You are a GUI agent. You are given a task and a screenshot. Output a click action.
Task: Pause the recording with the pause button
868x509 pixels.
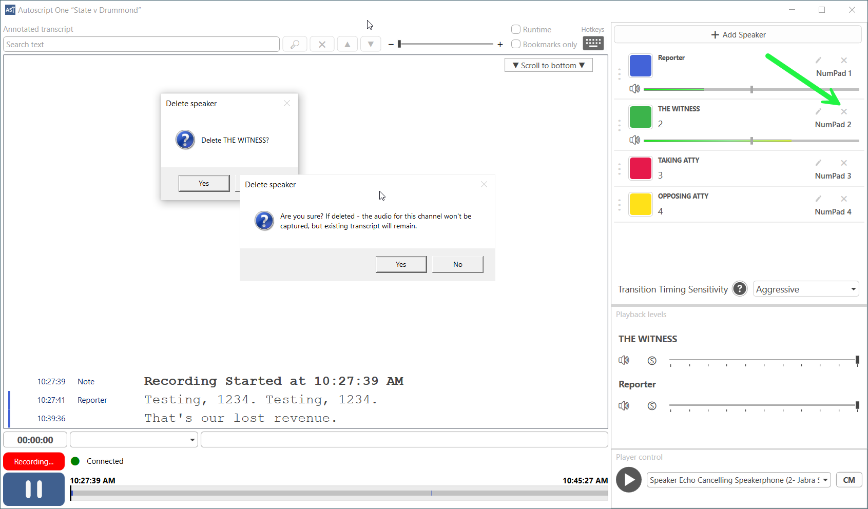click(34, 489)
